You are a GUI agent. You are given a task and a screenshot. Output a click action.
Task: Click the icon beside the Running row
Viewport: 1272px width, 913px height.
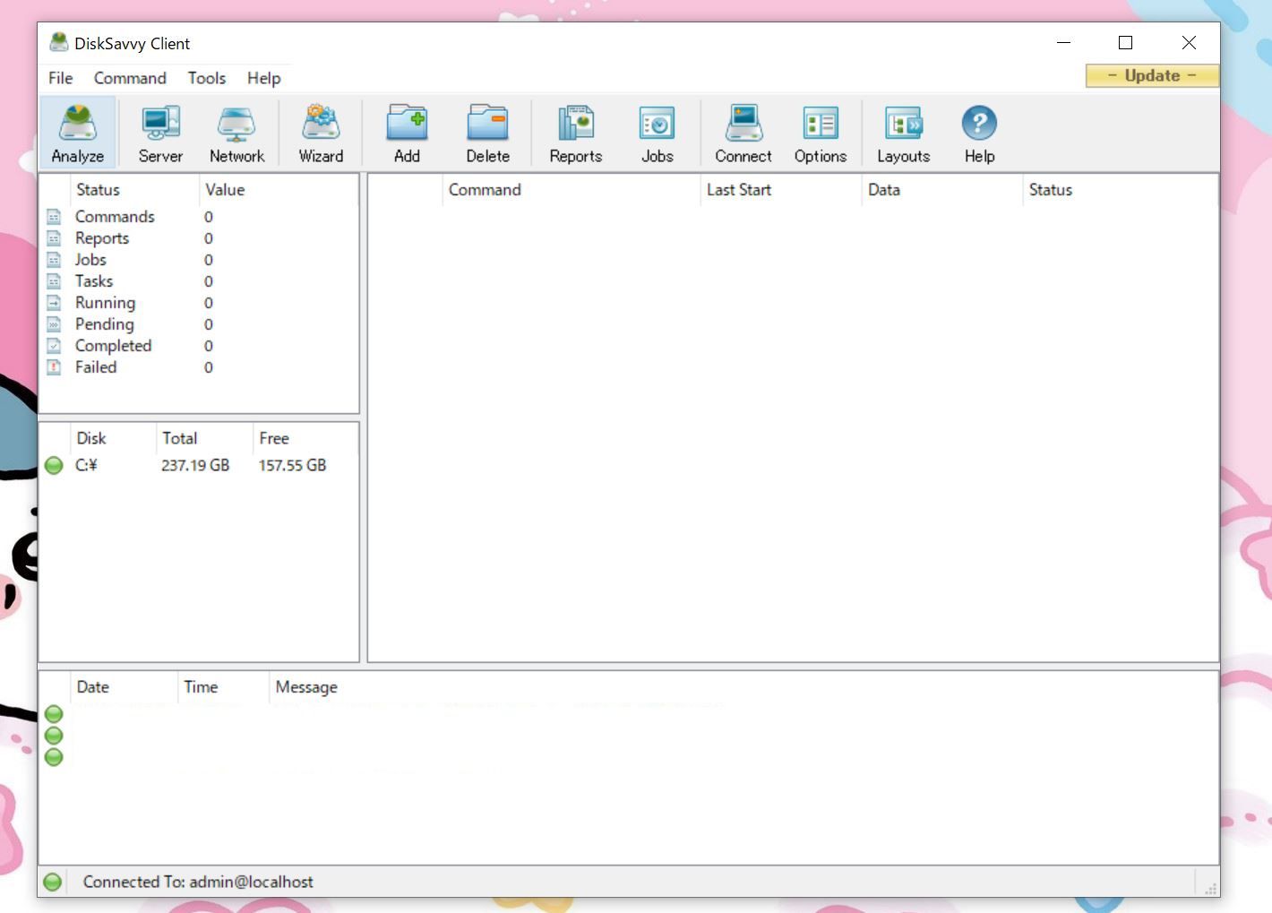(54, 303)
